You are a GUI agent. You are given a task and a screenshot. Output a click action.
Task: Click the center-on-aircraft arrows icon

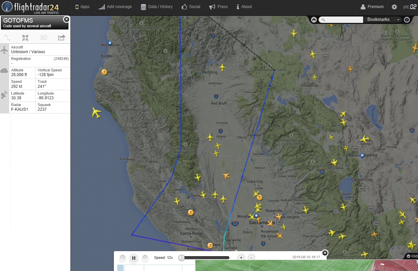click(x=25, y=38)
